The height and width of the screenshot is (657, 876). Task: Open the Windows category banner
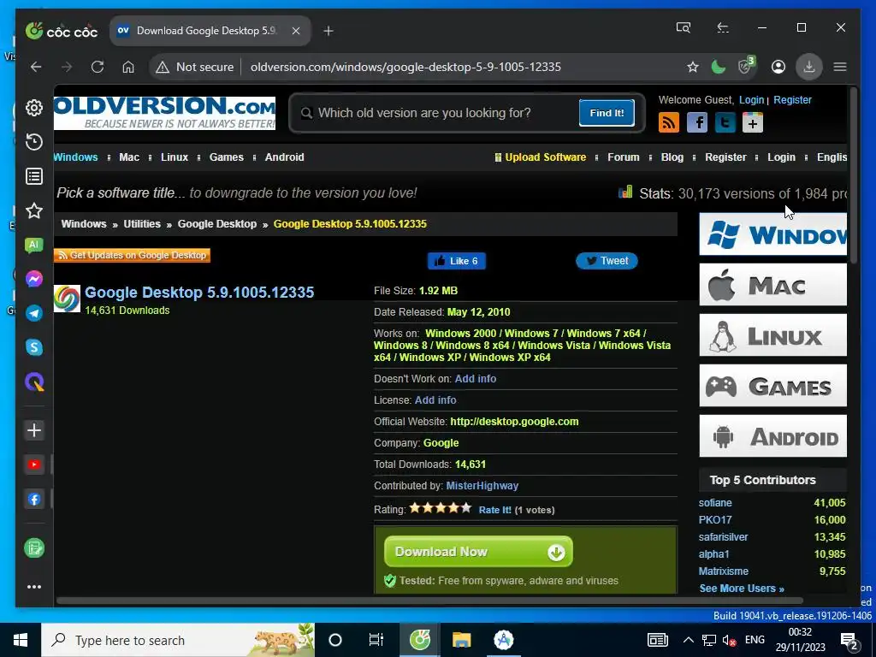772,234
